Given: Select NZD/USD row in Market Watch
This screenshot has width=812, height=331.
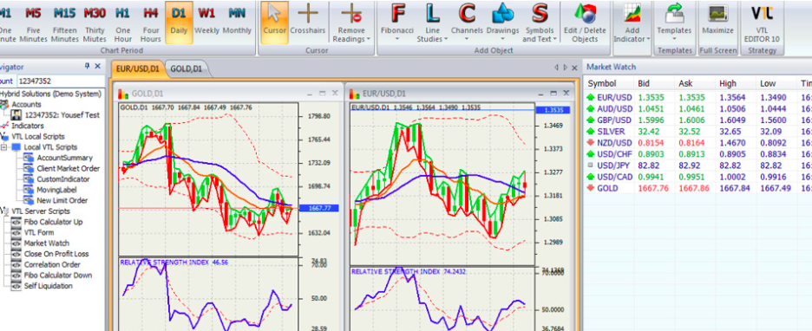Looking at the screenshot, I should 697,143.
